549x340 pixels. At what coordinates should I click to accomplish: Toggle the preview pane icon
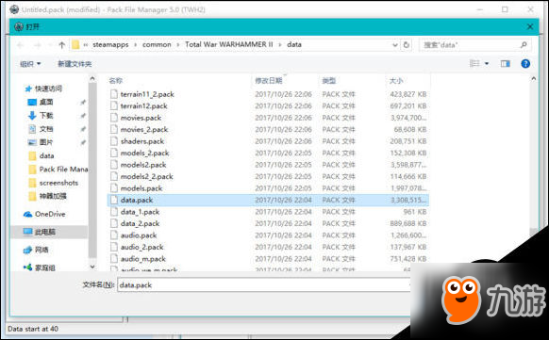click(x=506, y=64)
